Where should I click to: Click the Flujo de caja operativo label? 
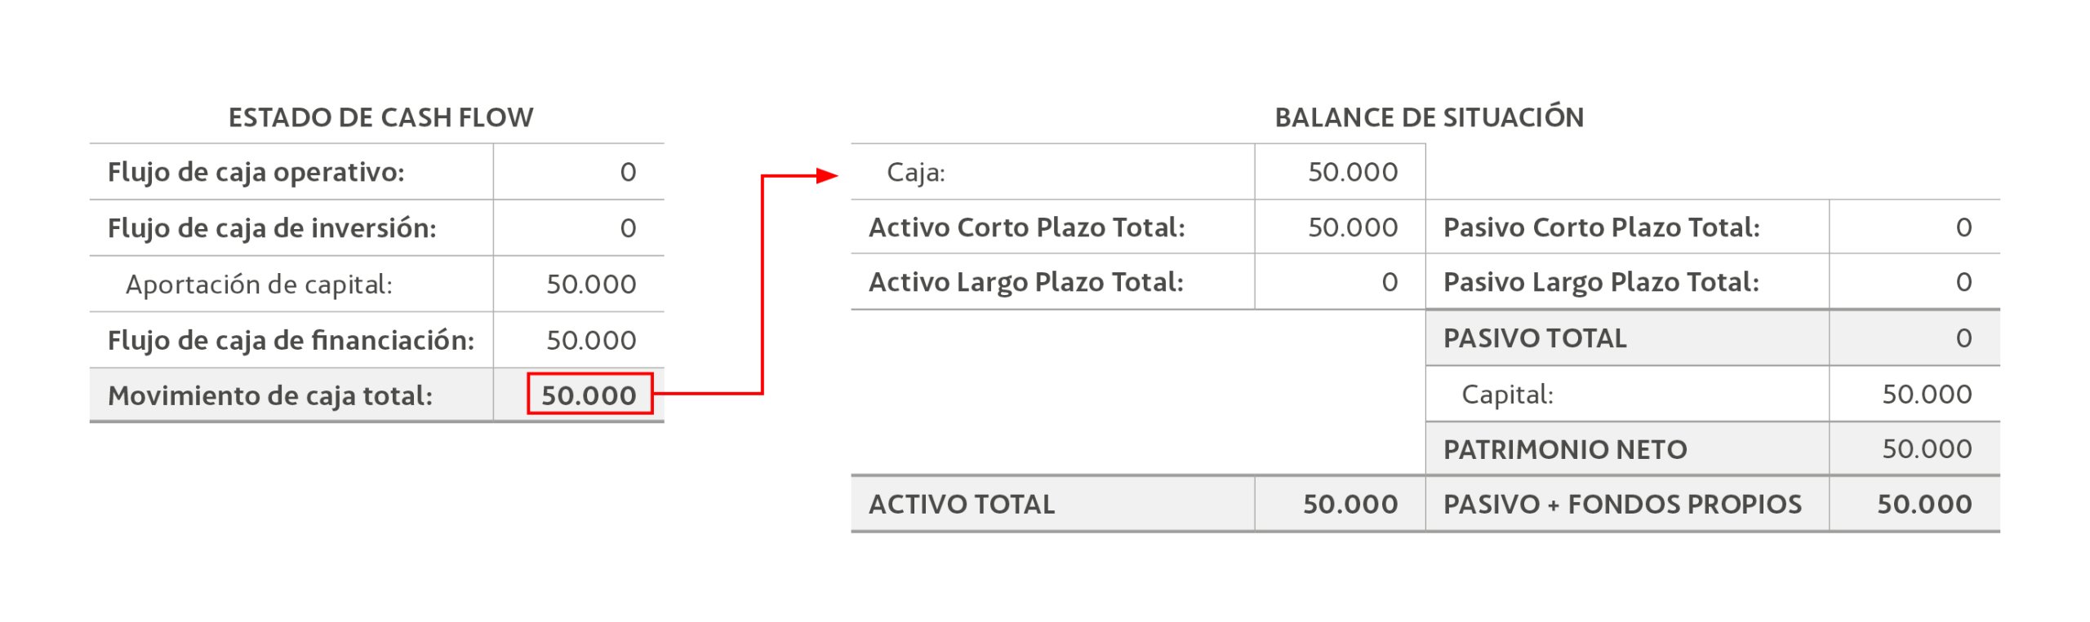click(x=256, y=172)
